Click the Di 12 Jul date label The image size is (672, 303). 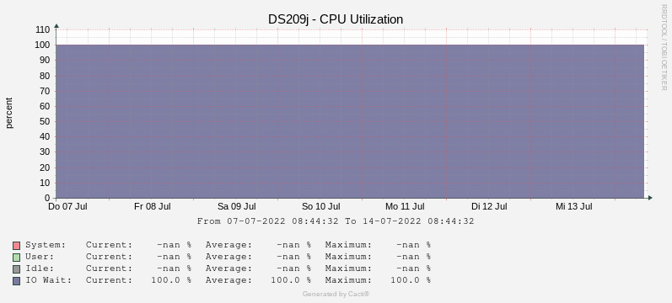489,206
